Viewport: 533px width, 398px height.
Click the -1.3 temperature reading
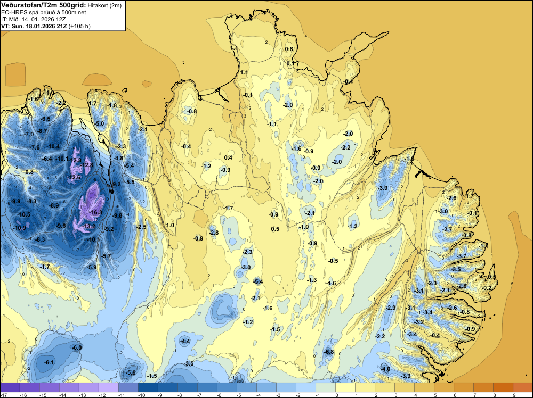[x=312, y=280]
